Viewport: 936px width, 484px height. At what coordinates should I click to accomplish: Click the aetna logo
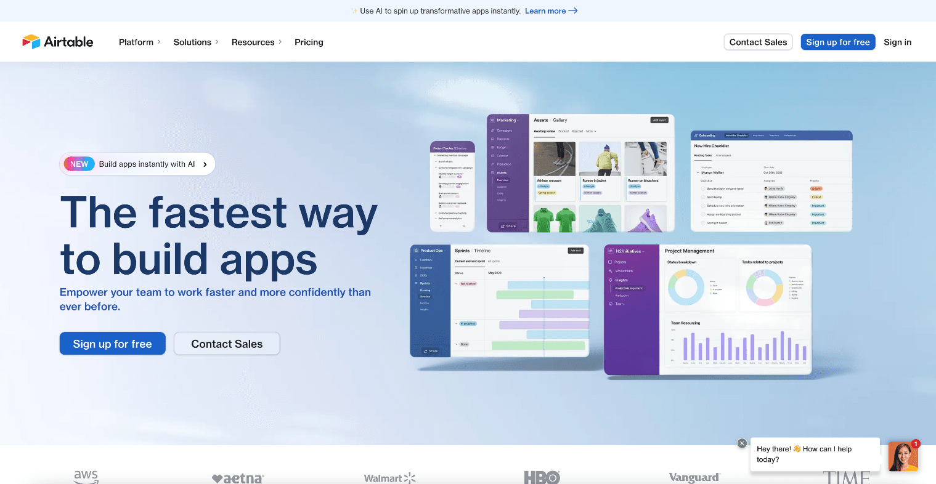pos(238,478)
